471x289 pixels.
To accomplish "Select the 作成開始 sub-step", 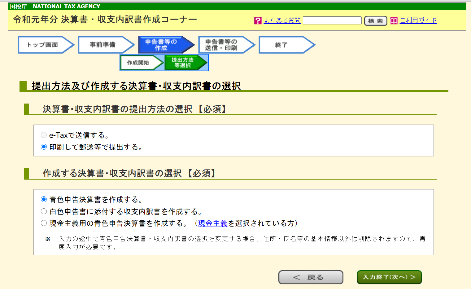I will pos(142,62).
